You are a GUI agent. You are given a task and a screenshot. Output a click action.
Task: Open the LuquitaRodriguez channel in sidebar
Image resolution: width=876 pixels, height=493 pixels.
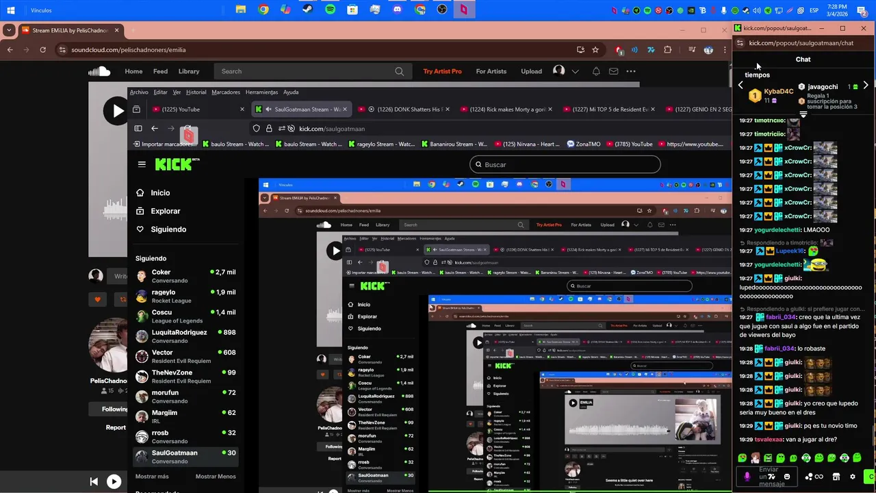185,336
